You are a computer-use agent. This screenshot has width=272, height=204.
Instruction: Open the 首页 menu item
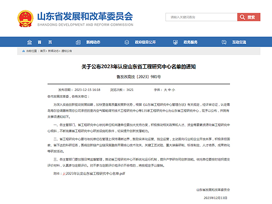tap(45, 42)
